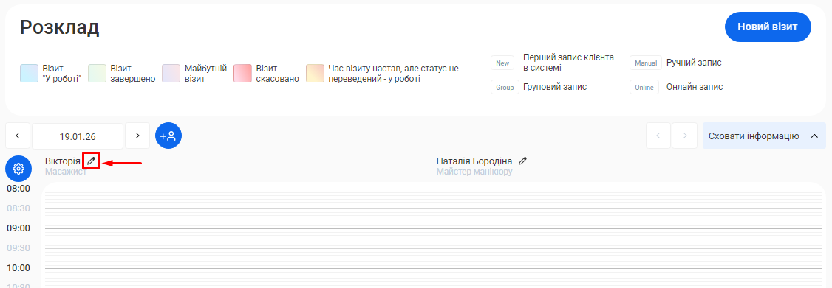The width and height of the screenshot is (832, 288).
Task: Click the New badge
Action: [502, 63]
